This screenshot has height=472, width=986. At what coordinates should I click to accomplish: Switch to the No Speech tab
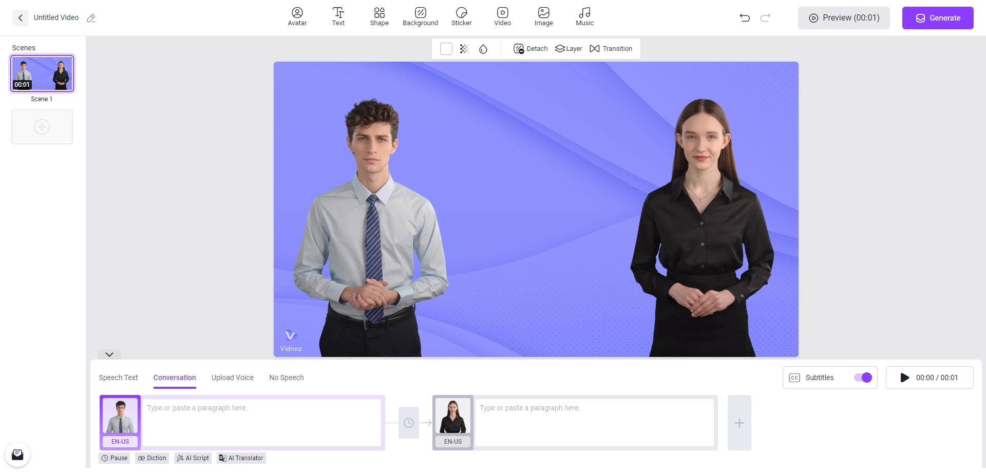pyautogui.click(x=287, y=377)
